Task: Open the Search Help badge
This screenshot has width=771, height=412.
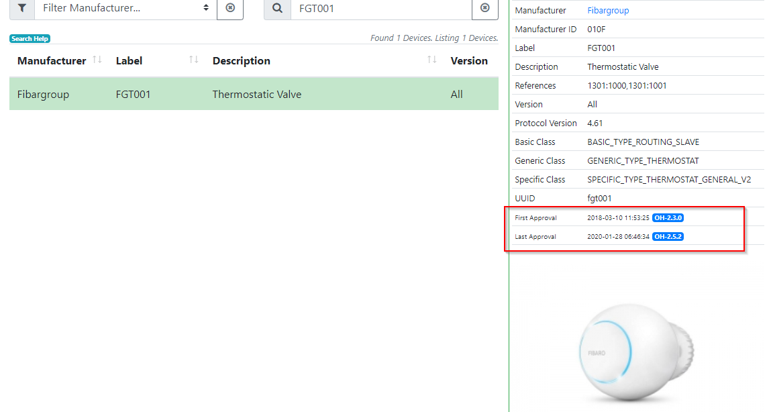Action: click(x=30, y=39)
